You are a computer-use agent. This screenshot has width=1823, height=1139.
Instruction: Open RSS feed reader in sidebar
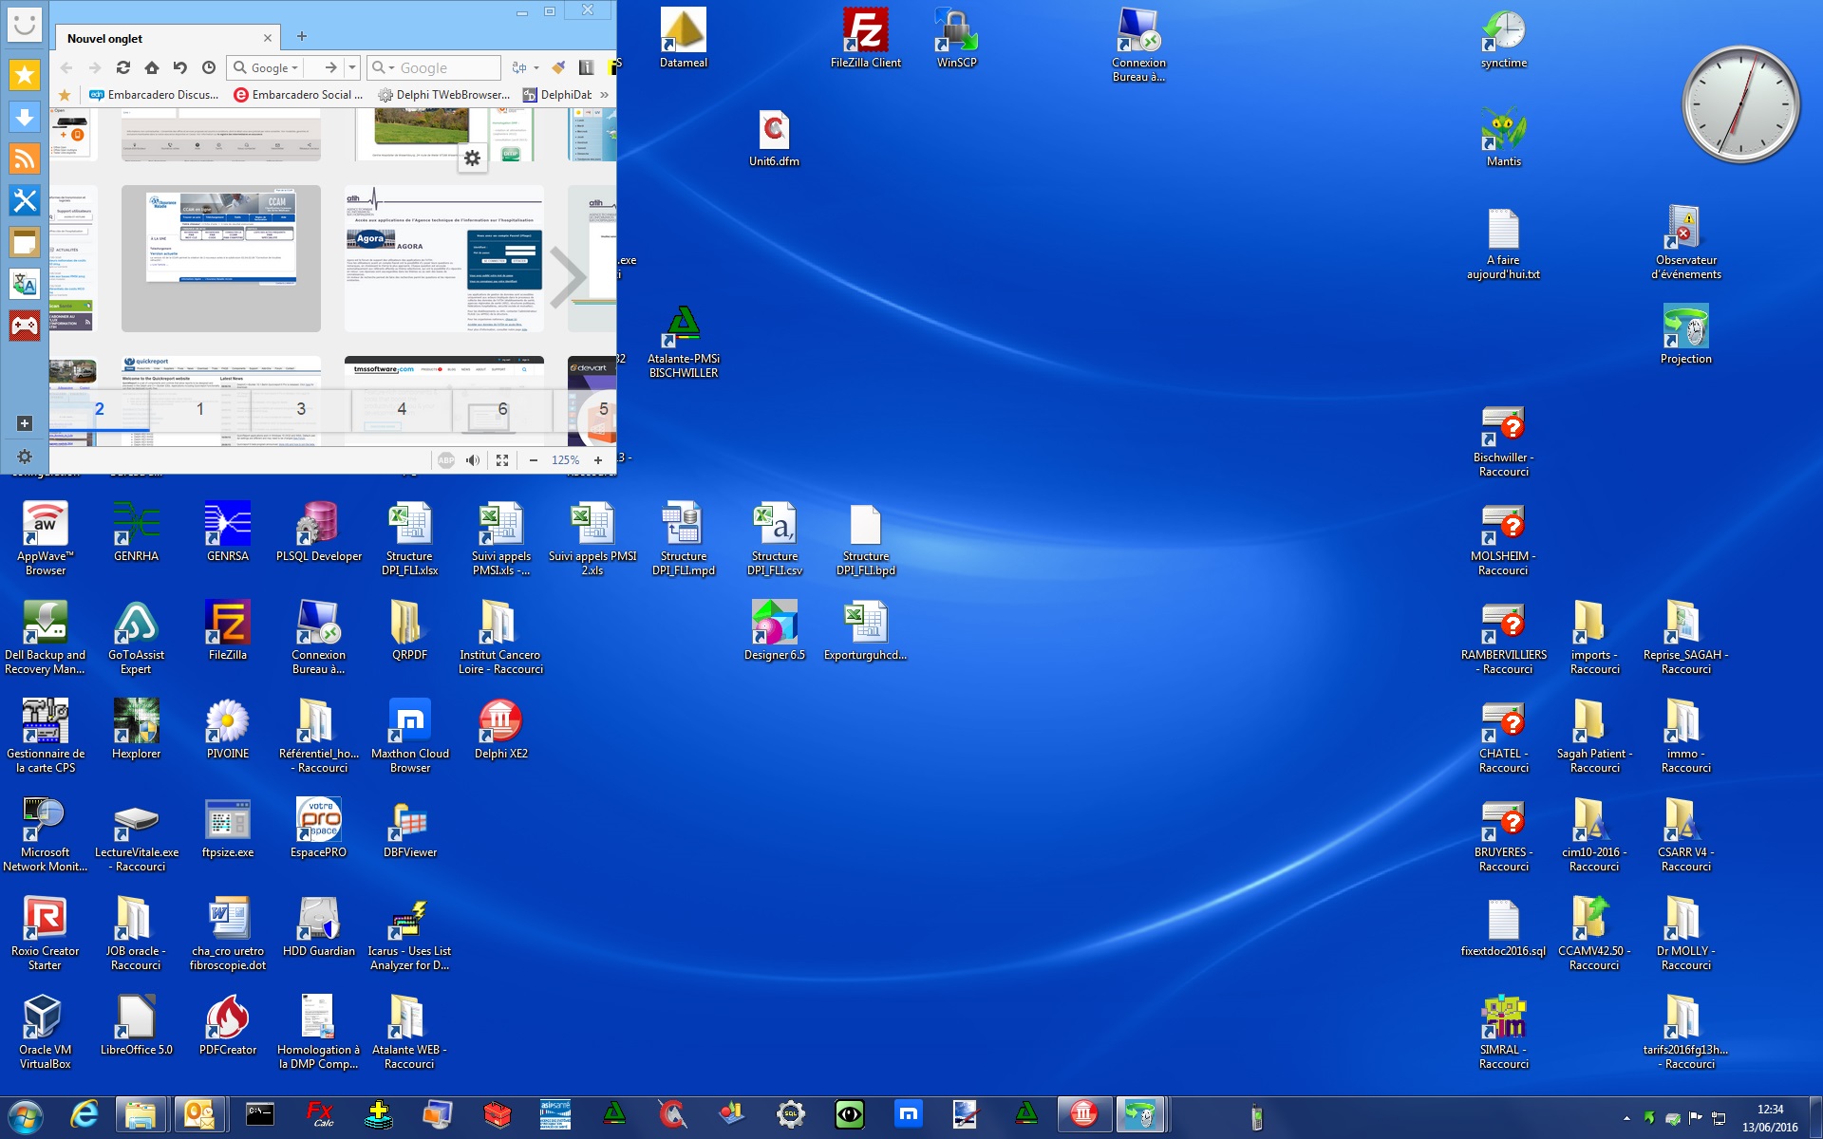25,159
